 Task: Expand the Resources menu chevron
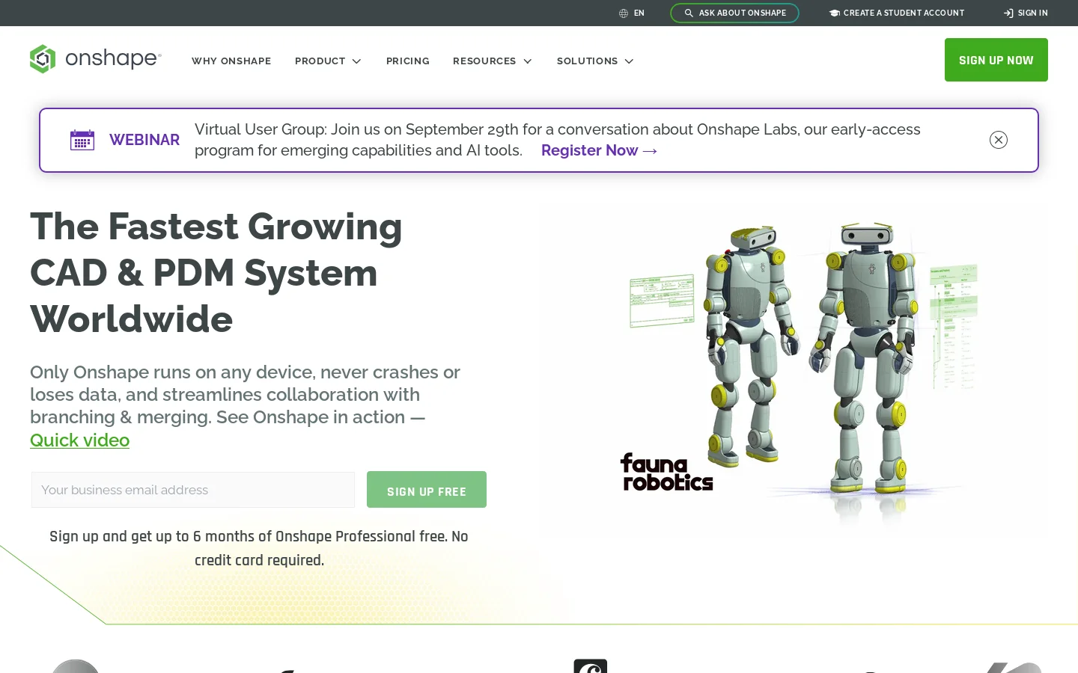click(527, 61)
